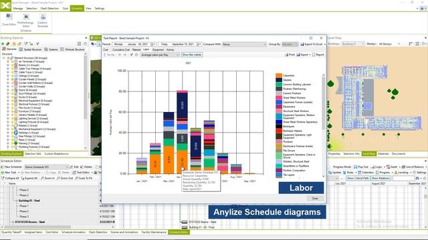
Task: Click the Gantt view icon
Action: 388,167
